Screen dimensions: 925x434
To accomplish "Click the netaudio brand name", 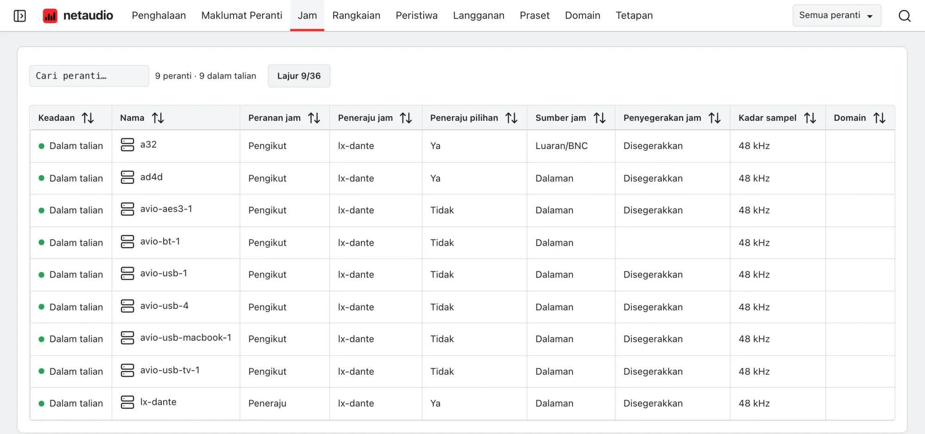I will pyautogui.click(x=88, y=16).
